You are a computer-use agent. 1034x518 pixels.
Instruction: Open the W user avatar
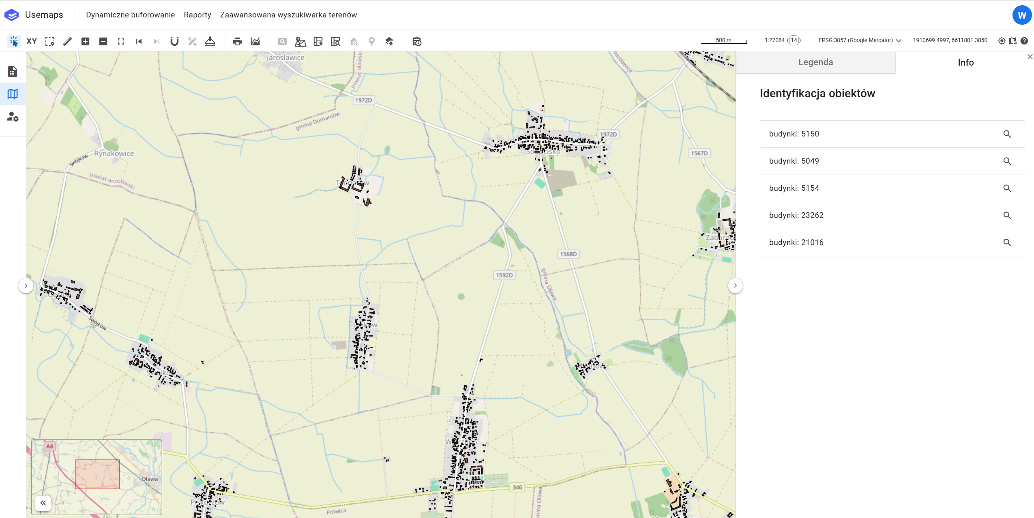coord(1021,15)
